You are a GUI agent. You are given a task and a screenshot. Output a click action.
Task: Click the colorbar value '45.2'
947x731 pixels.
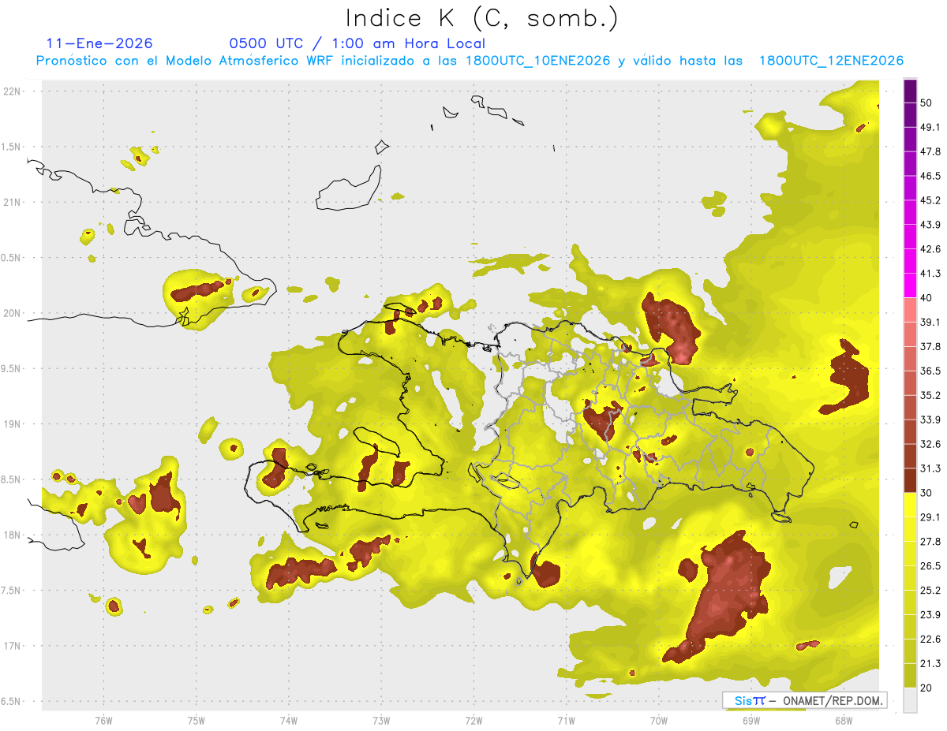click(x=930, y=200)
